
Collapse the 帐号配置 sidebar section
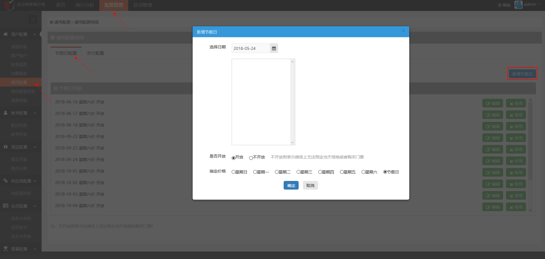35,113
